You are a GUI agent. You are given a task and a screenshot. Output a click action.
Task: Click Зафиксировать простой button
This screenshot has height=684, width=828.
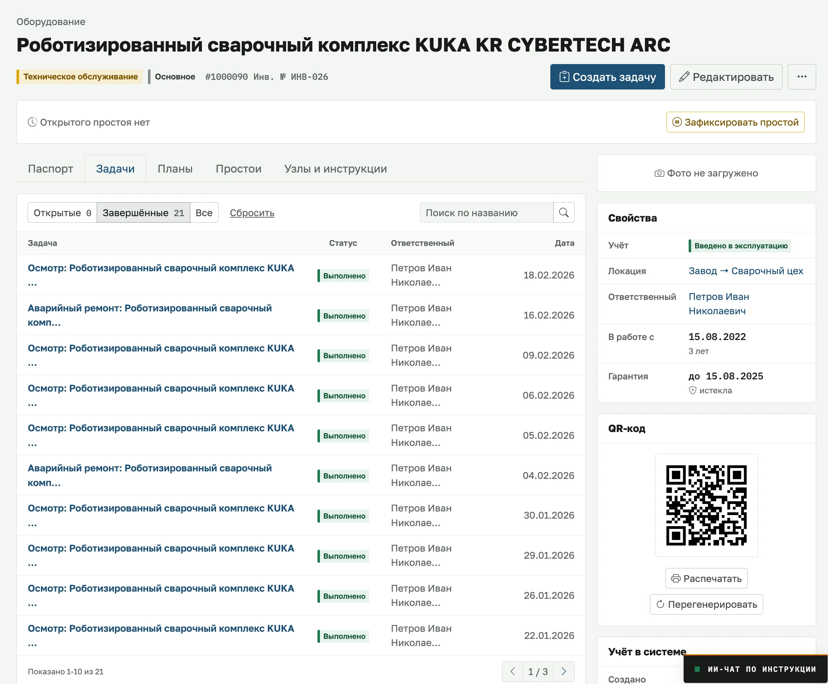(x=735, y=122)
